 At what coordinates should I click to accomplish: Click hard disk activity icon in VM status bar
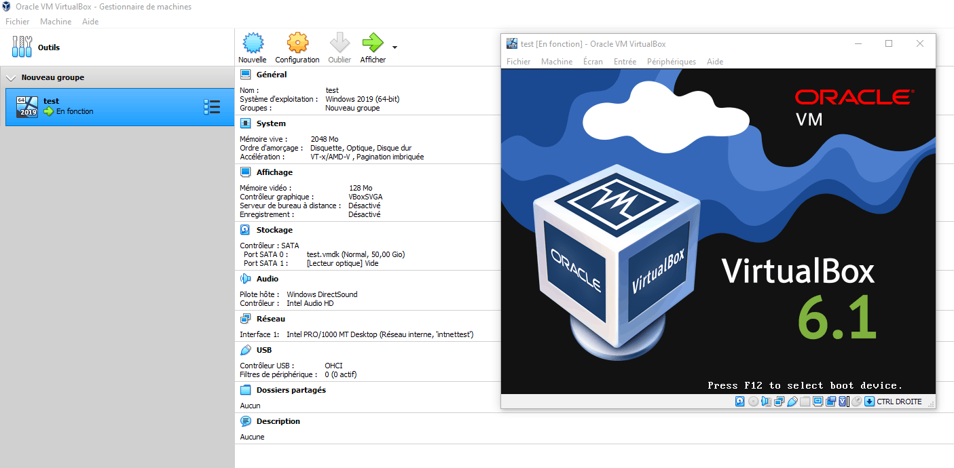click(739, 402)
